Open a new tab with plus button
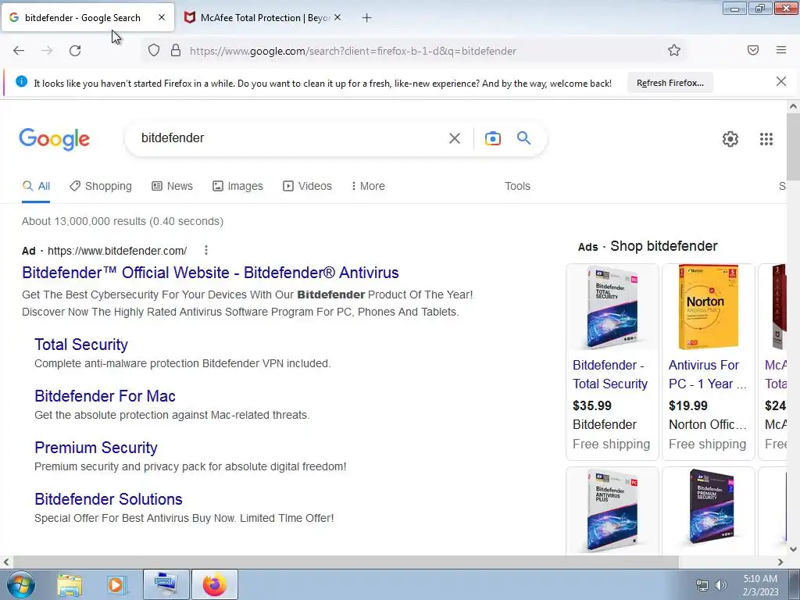Screen dimensions: 800x600 [x=366, y=18]
